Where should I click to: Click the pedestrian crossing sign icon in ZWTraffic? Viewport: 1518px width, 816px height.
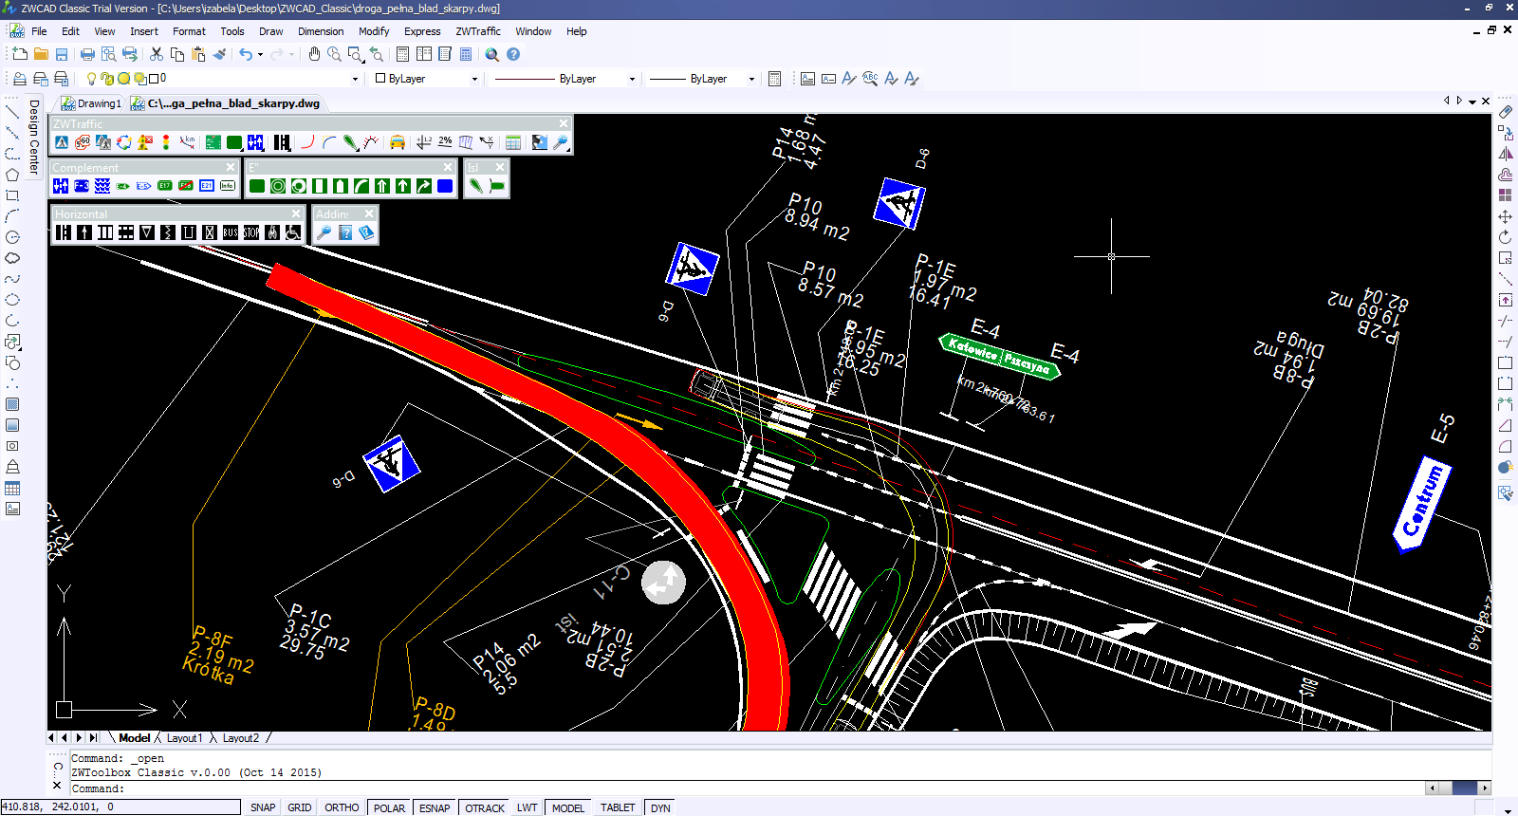pos(62,142)
